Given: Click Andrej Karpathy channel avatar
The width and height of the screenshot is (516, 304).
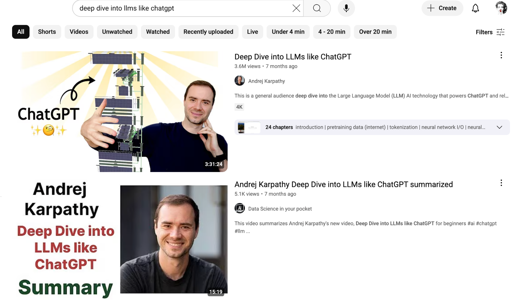Looking at the screenshot, I should pos(239,81).
